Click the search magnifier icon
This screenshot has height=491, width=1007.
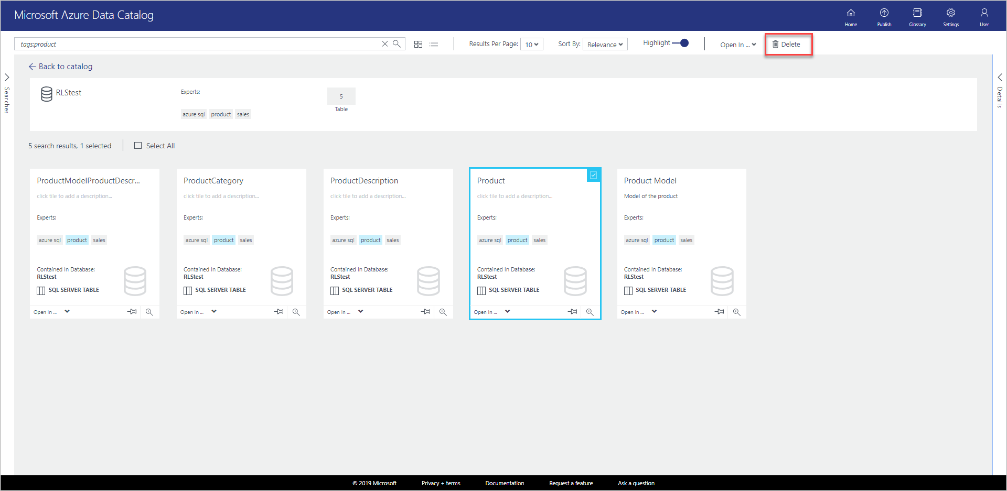coord(397,44)
